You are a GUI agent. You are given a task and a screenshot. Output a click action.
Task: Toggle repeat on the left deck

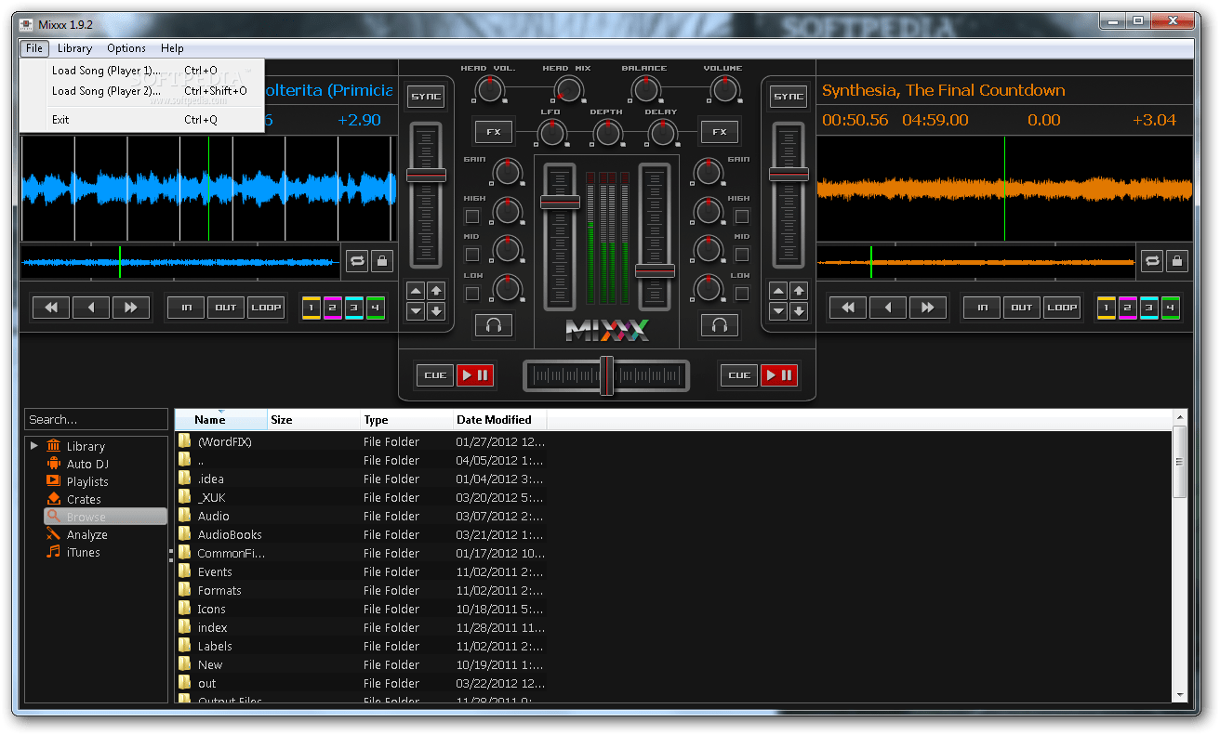click(357, 261)
